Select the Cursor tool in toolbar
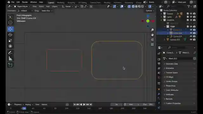Viewport: 203px width, 114px height. (x=10, y=22)
